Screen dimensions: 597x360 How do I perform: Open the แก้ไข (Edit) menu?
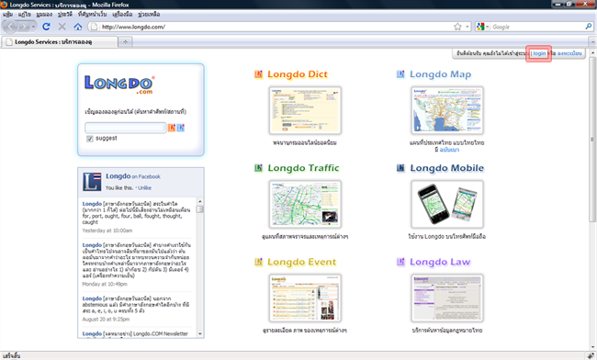[25, 14]
